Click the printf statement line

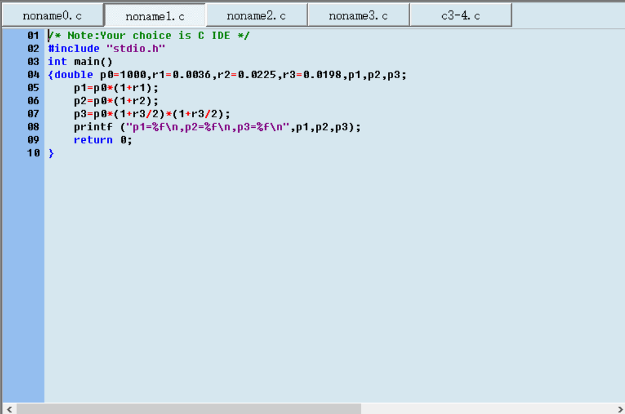point(217,127)
